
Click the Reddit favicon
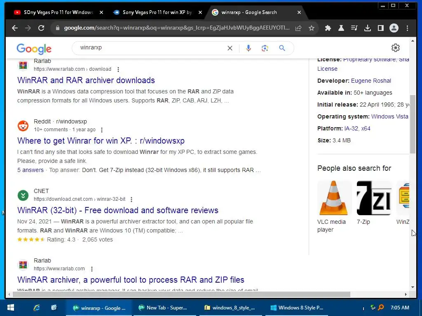[23, 125]
